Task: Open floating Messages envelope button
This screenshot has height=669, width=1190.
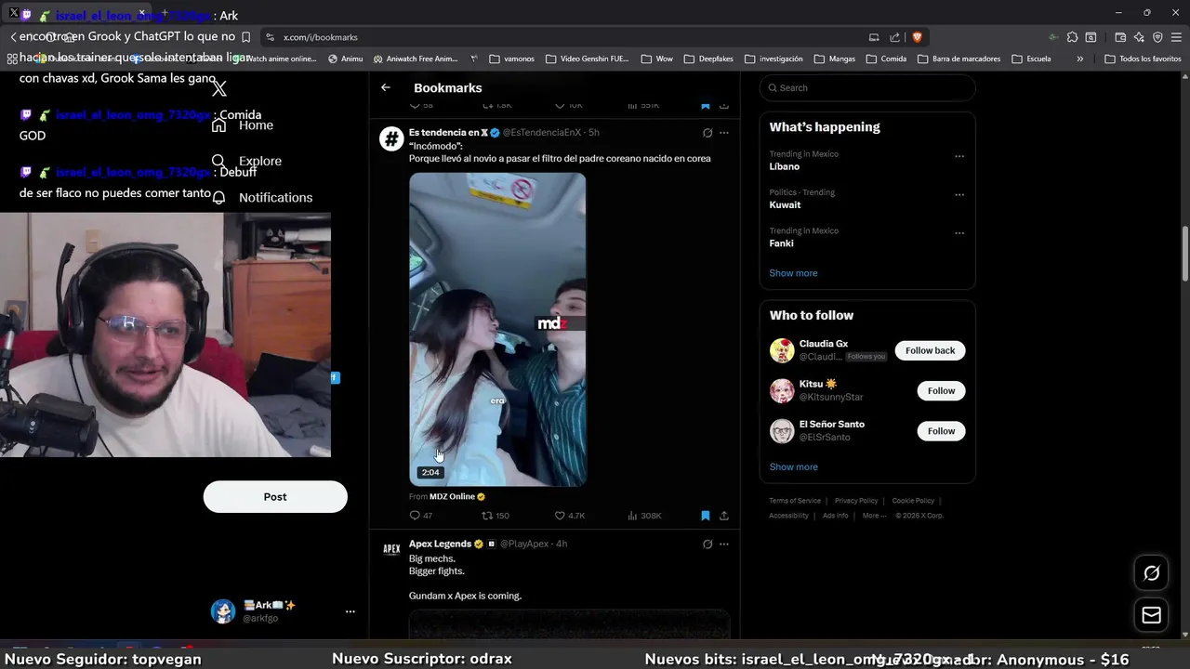Action: coord(1151,615)
